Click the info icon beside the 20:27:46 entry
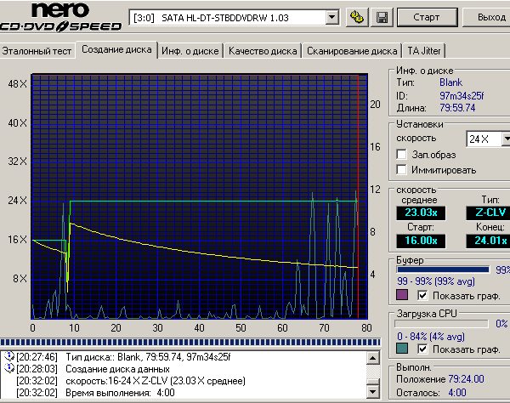The width and height of the screenshot is (510, 403). [9, 356]
